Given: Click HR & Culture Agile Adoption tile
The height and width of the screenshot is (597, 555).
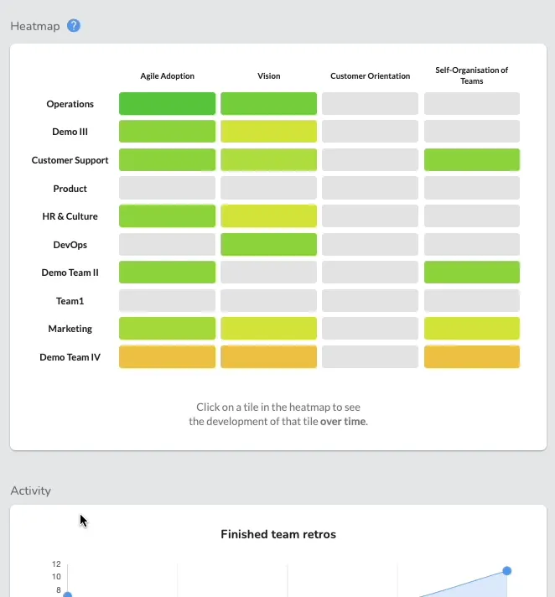Looking at the screenshot, I should pyautogui.click(x=167, y=216).
